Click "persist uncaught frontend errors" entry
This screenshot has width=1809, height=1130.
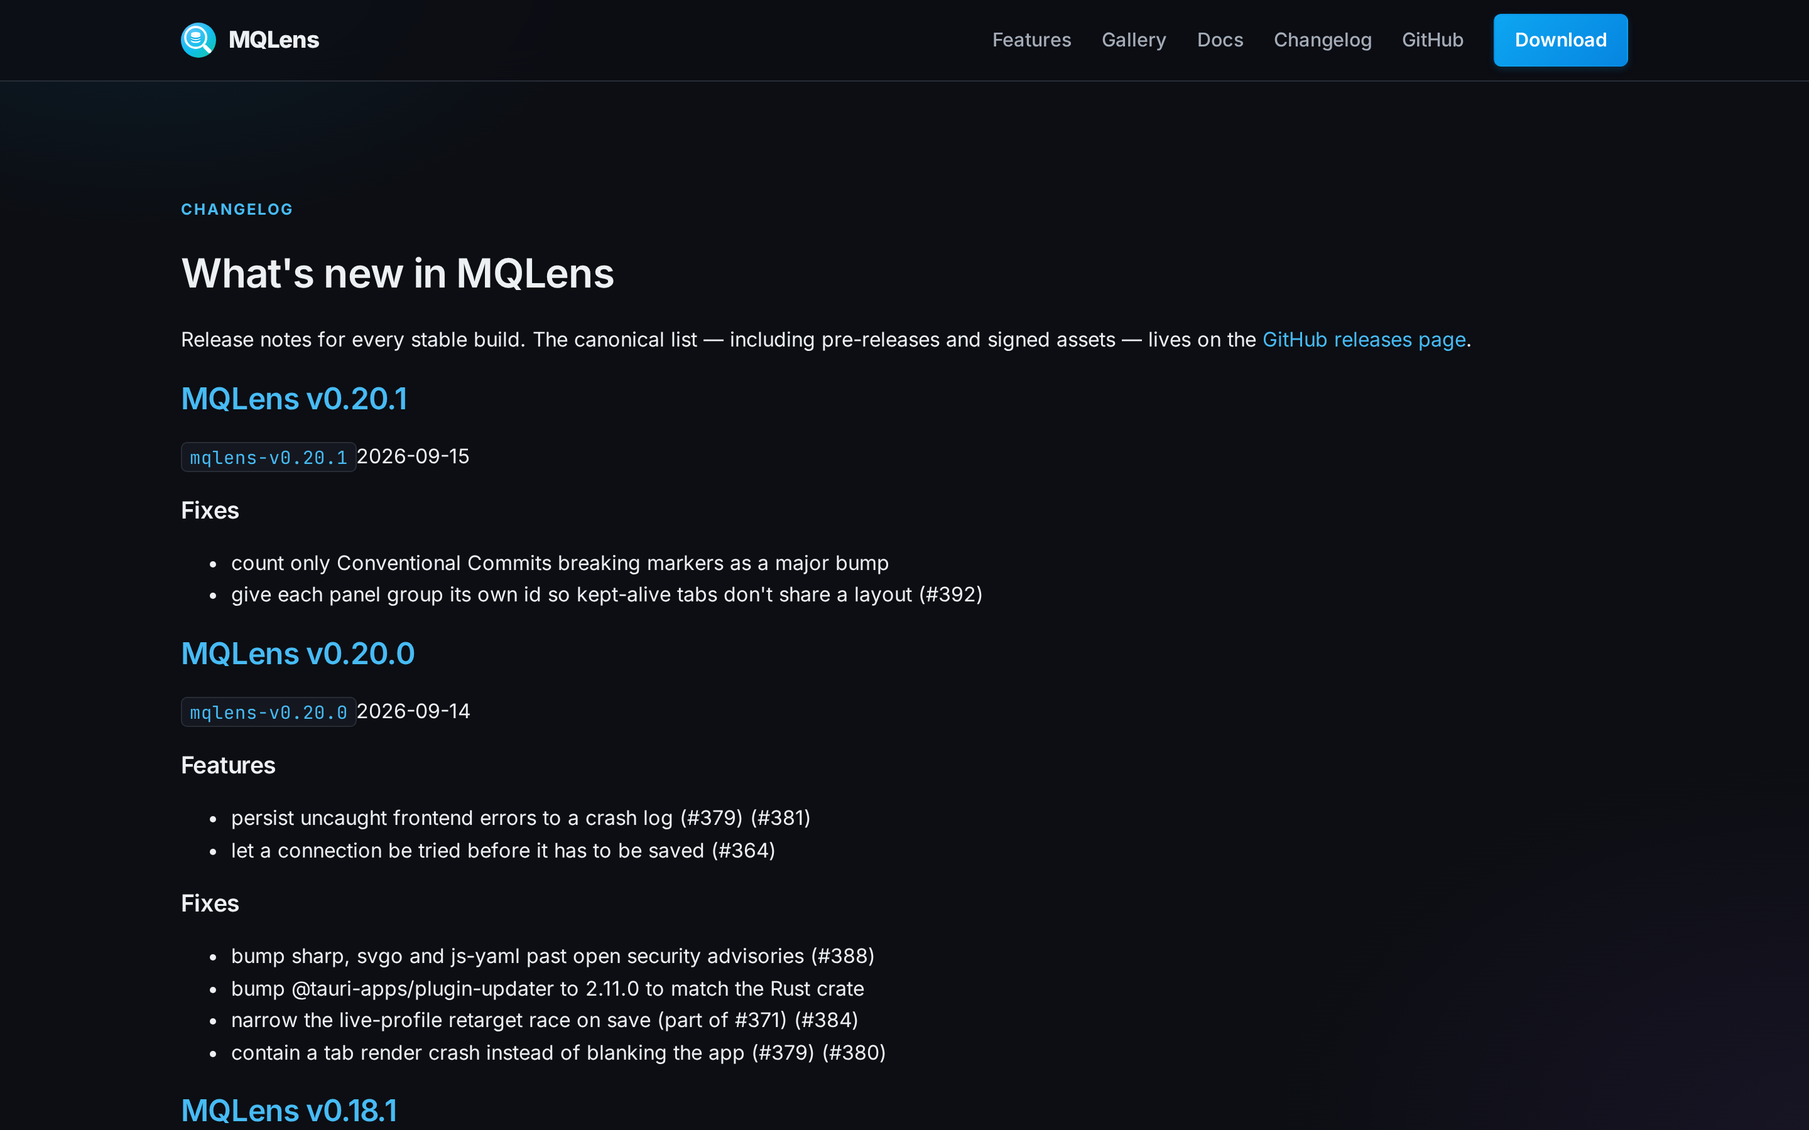(x=520, y=819)
